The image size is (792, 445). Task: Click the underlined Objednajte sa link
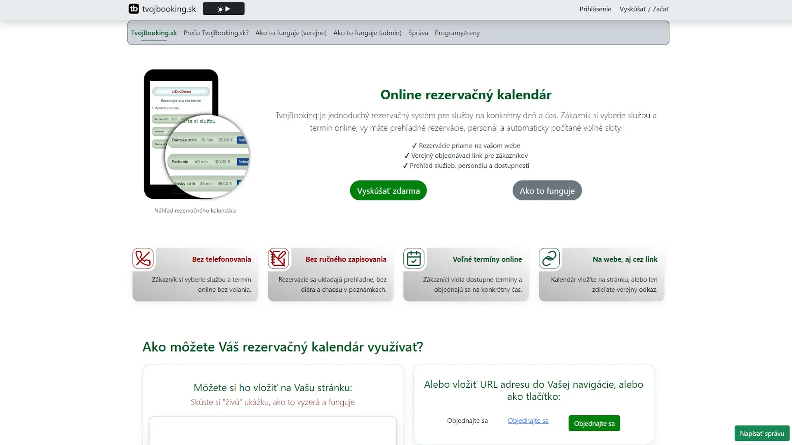click(528, 420)
